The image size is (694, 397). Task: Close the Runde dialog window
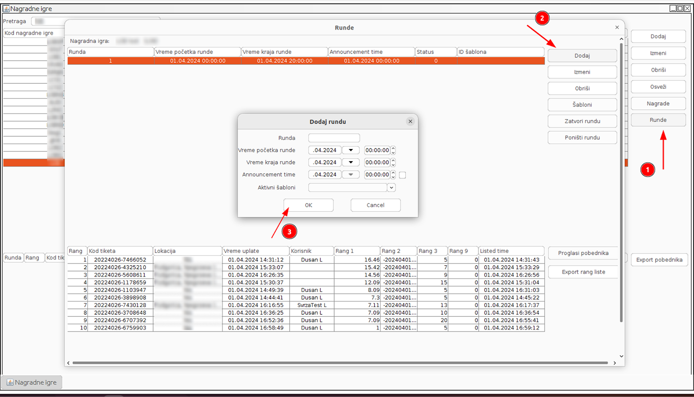617,27
